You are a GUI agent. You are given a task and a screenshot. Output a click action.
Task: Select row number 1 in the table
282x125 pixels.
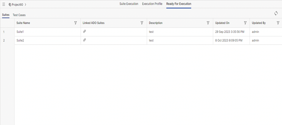coord(4,32)
